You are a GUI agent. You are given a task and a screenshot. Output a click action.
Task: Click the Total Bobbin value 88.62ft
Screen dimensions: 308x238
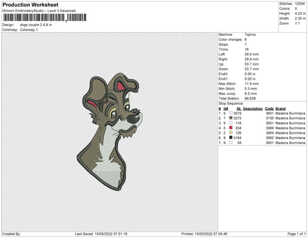tap(250, 98)
